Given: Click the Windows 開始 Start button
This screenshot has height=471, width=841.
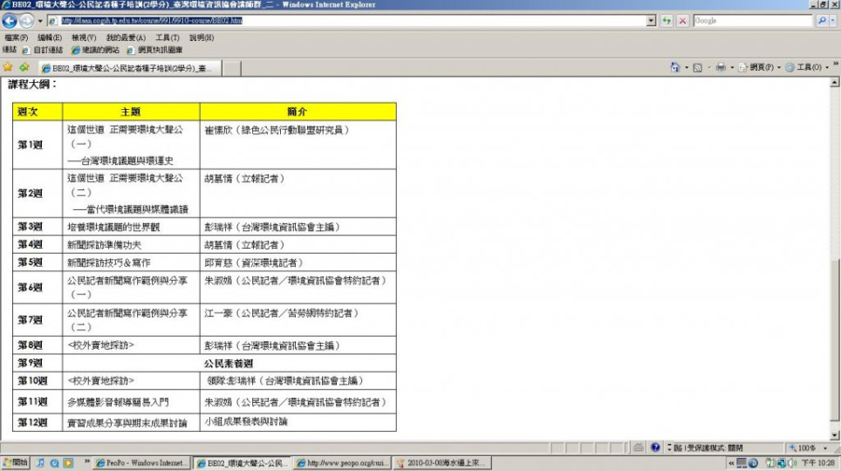Looking at the screenshot, I should 16,462.
